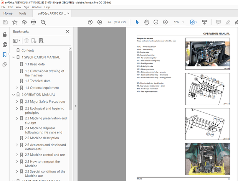Expand 2.1 Major Safety Precautions
The width and height of the screenshot is (238, 181).
17,102
